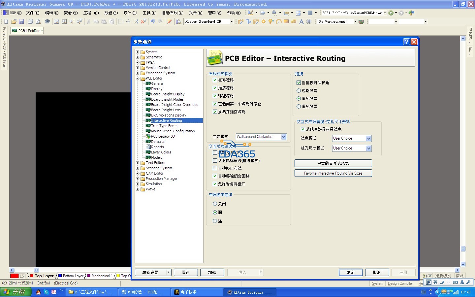This screenshot has height=297, width=475.
Task: Open the 线宽模式 User Choice dropdown
Action: tap(368, 139)
